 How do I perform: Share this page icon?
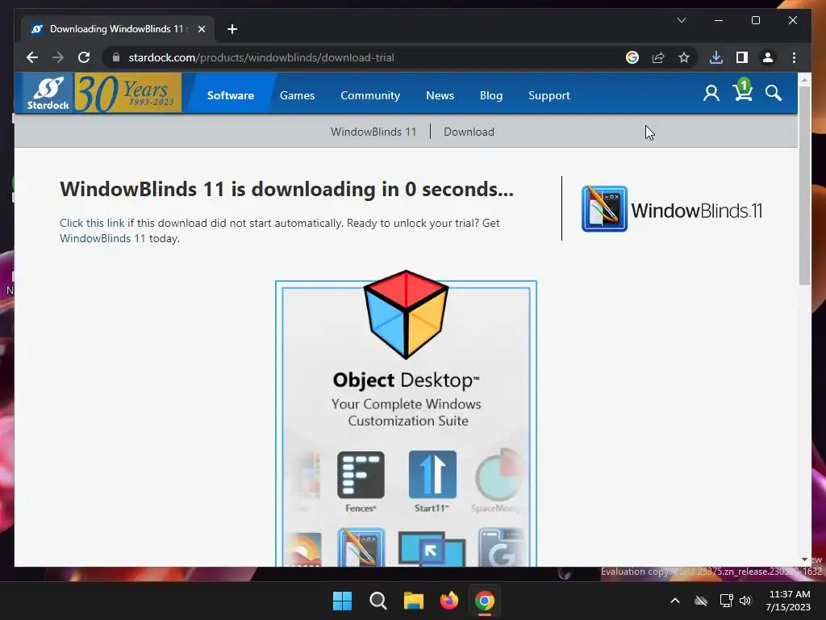(x=658, y=57)
